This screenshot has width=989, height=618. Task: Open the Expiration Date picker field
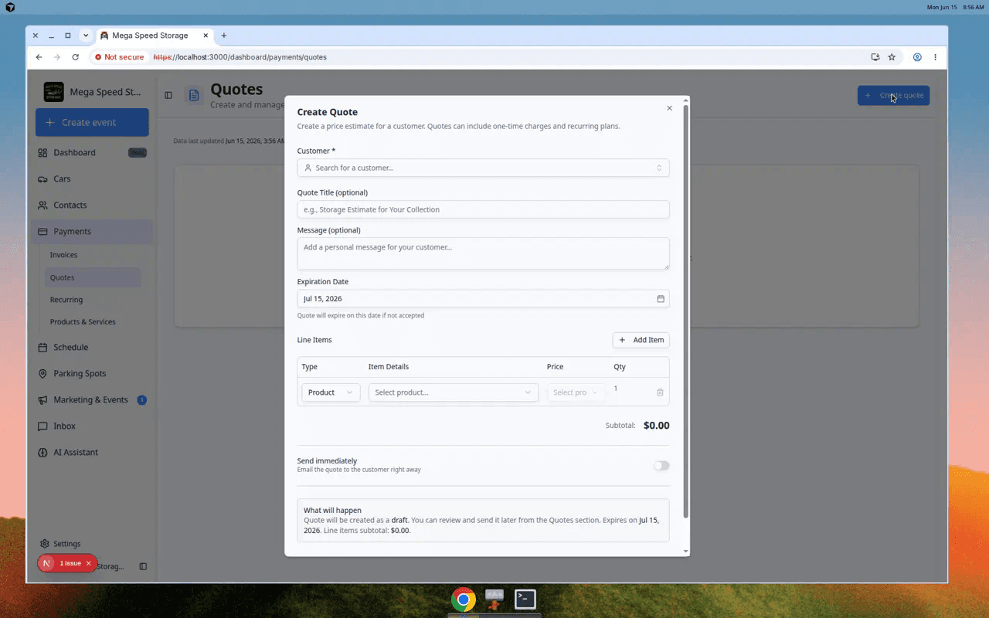[x=483, y=299]
